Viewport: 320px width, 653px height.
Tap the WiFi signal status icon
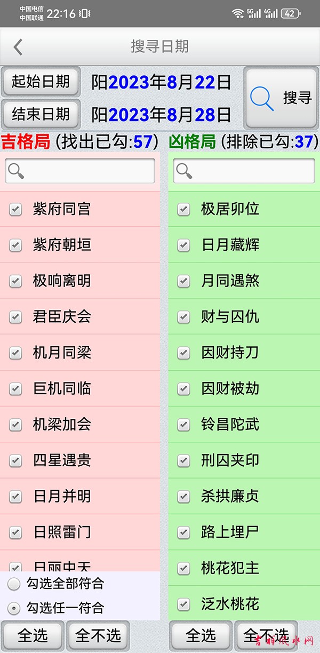coord(237,13)
